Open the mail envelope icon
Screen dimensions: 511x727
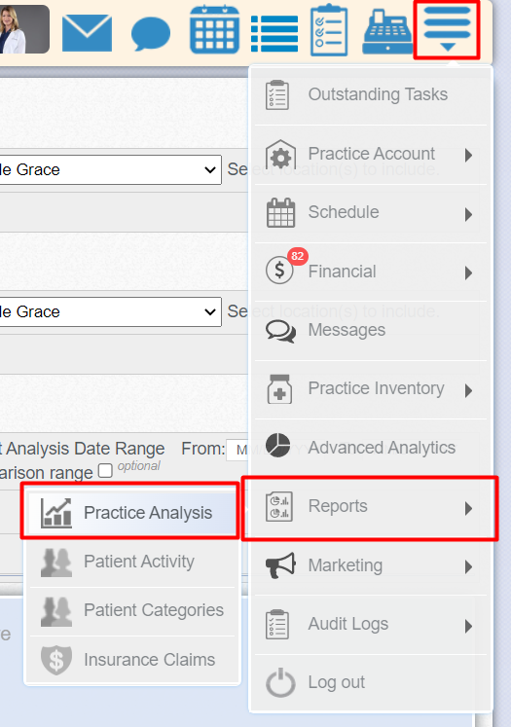[87, 32]
